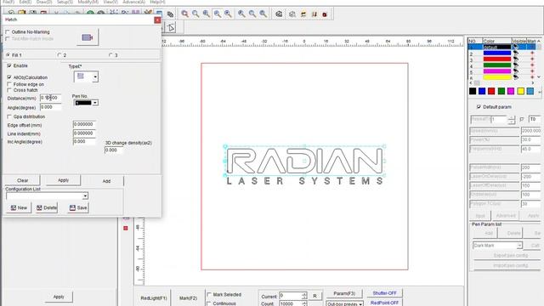This screenshot has height=306, width=544.
Task: Click the 3D box icon after the zoom tools
Action: 279,14
